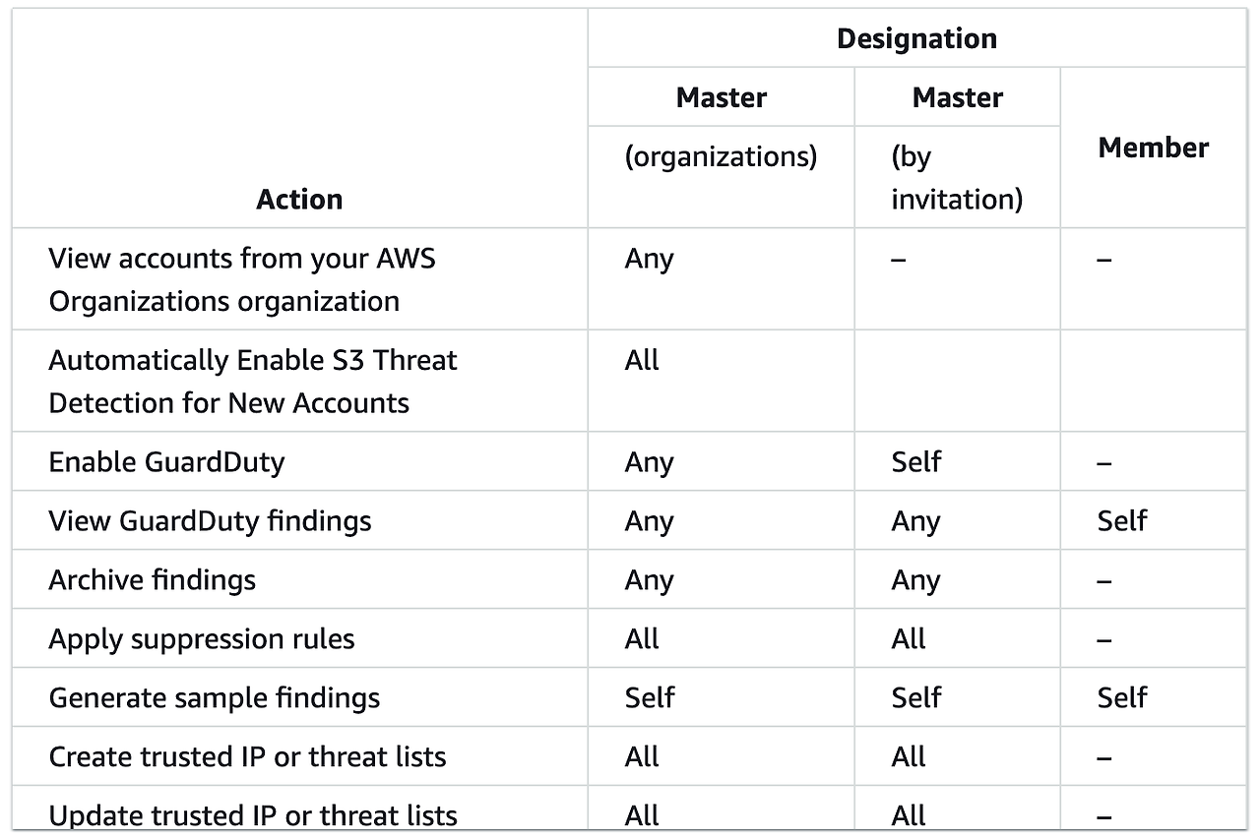
Task: Click the Member column header
Action: pos(1153,148)
